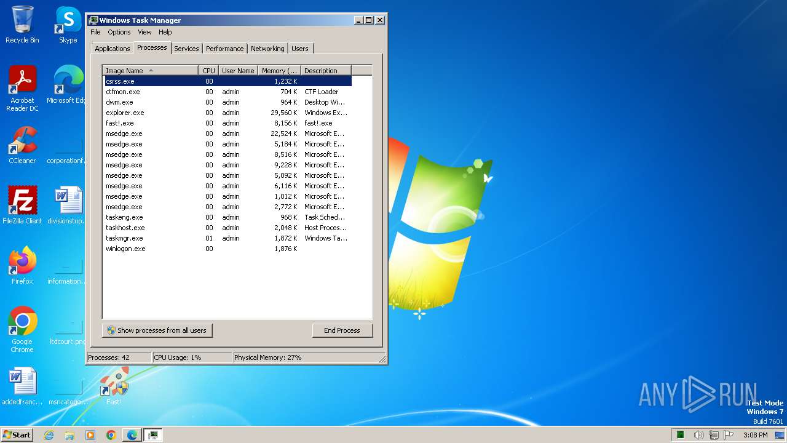This screenshot has width=787, height=443.
Task: Click Processes: 42 status bar entry
Action: tap(119, 357)
